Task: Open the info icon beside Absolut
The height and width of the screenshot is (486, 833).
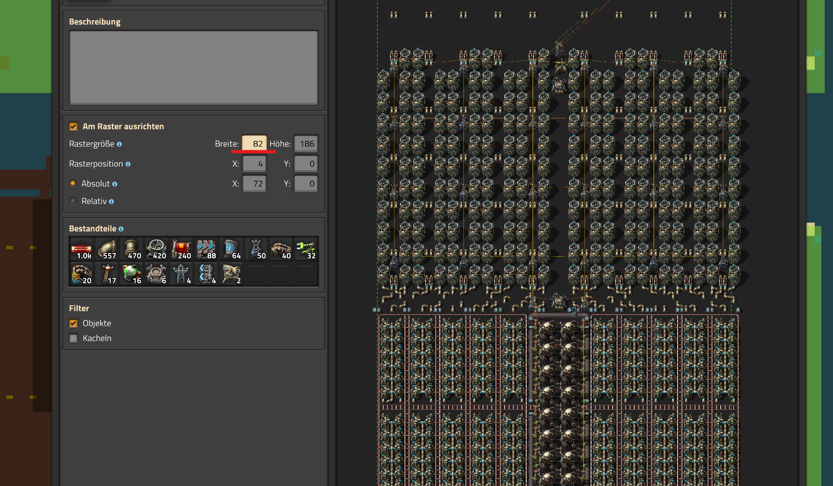Action: [x=115, y=184]
